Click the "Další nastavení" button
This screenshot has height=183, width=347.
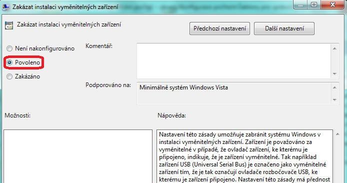(x=284, y=28)
